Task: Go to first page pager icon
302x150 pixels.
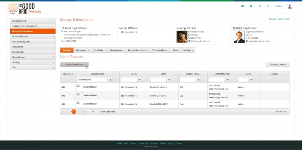Action: click(63, 112)
